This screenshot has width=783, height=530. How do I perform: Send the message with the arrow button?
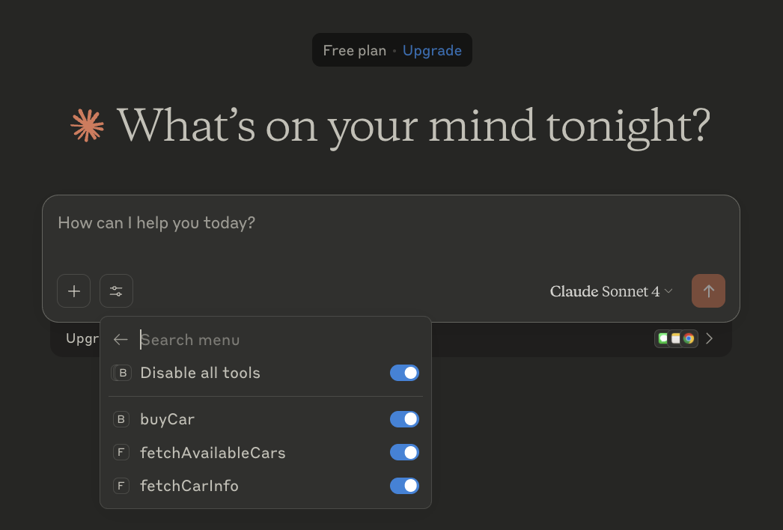[x=708, y=290]
